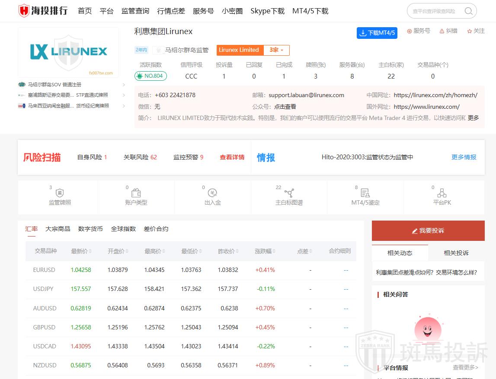Click the 下载MT4/5 download button
Image resolution: width=496 pixels, height=379 pixels.
377,33
